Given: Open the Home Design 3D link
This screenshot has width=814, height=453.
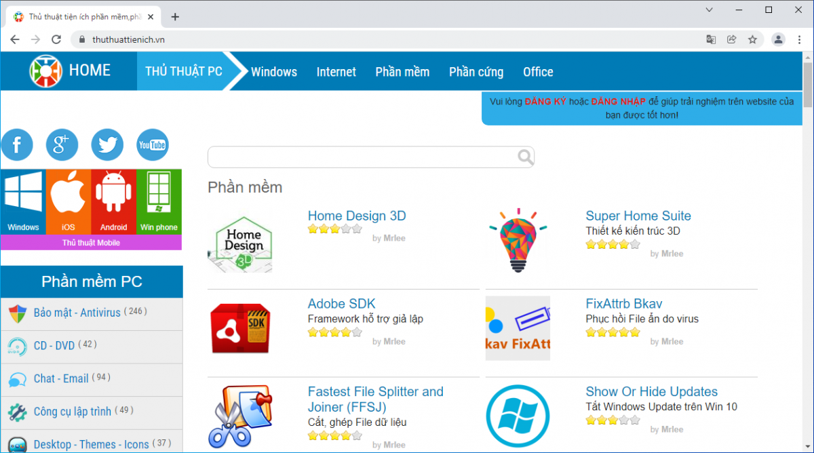Looking at the screenshot, I should [x=357, y=216].
